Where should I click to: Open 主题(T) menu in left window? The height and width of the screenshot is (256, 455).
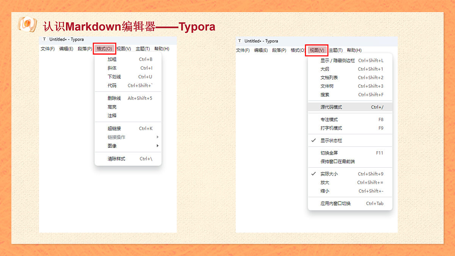(143, 49)
